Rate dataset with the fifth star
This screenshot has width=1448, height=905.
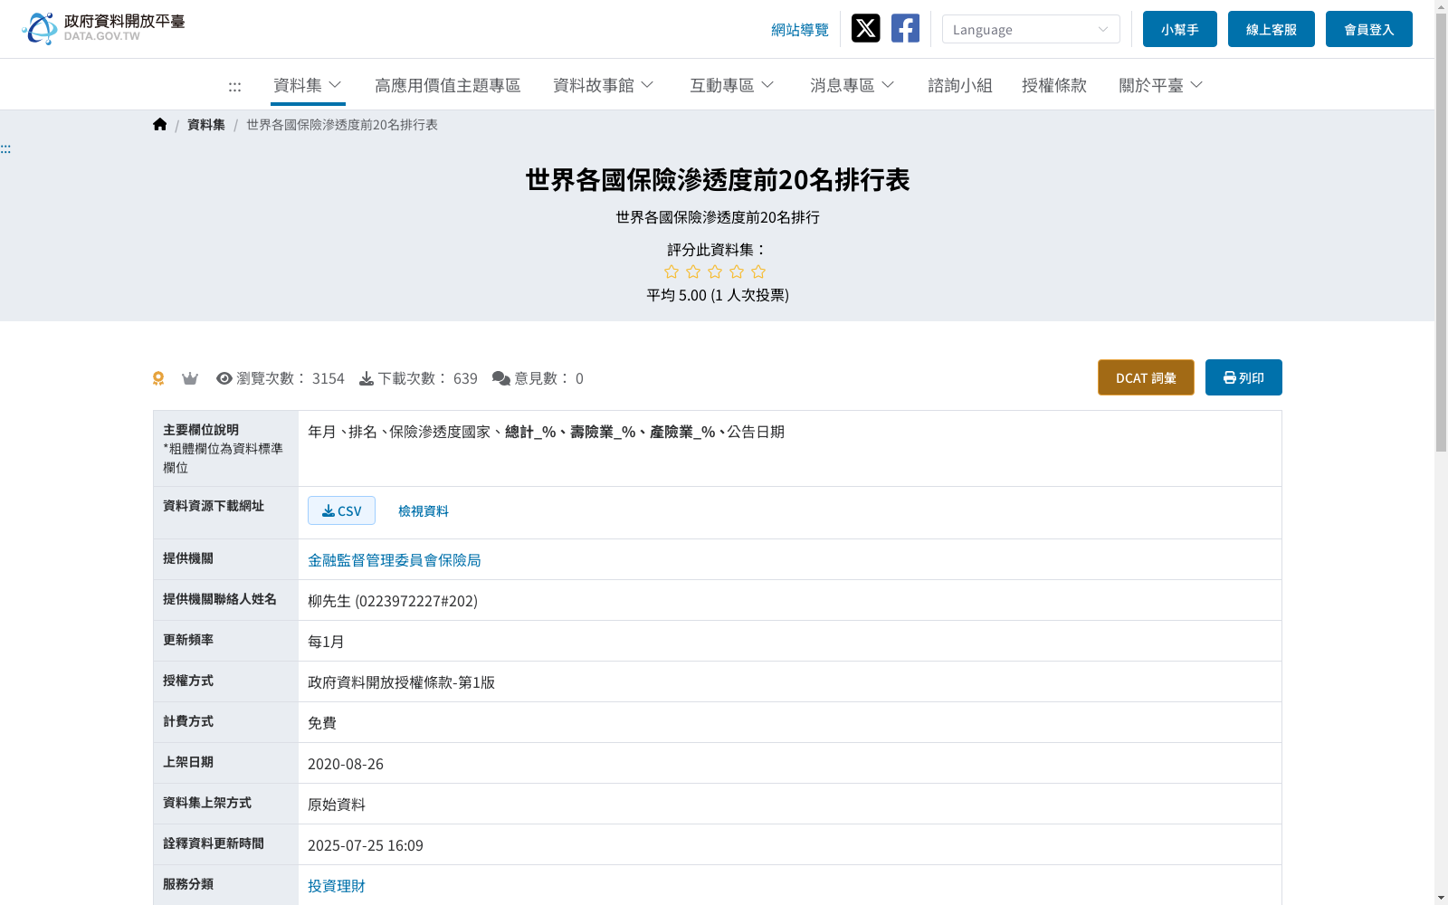point(758,271)
